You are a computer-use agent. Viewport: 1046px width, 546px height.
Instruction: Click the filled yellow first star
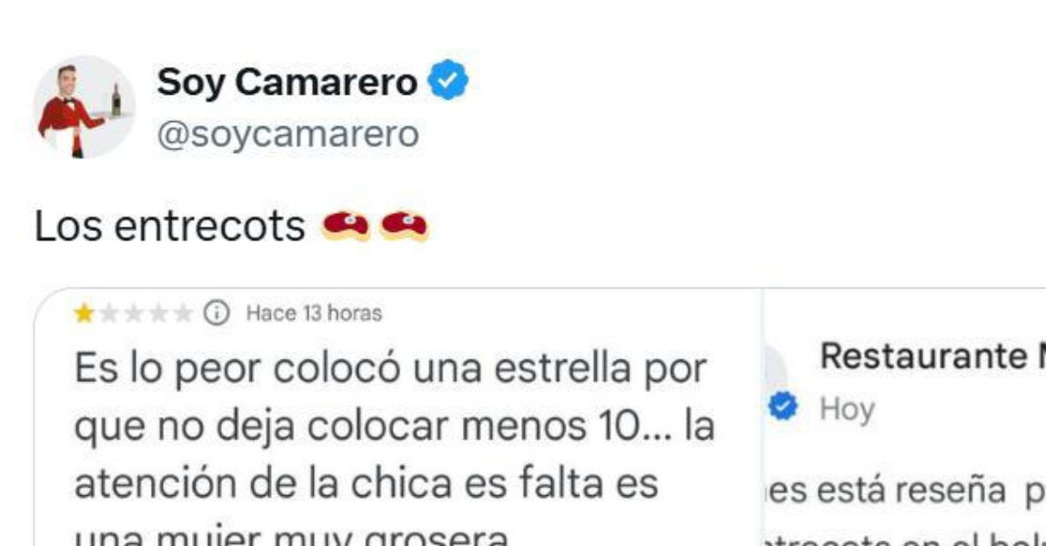[x=84, y=312]
